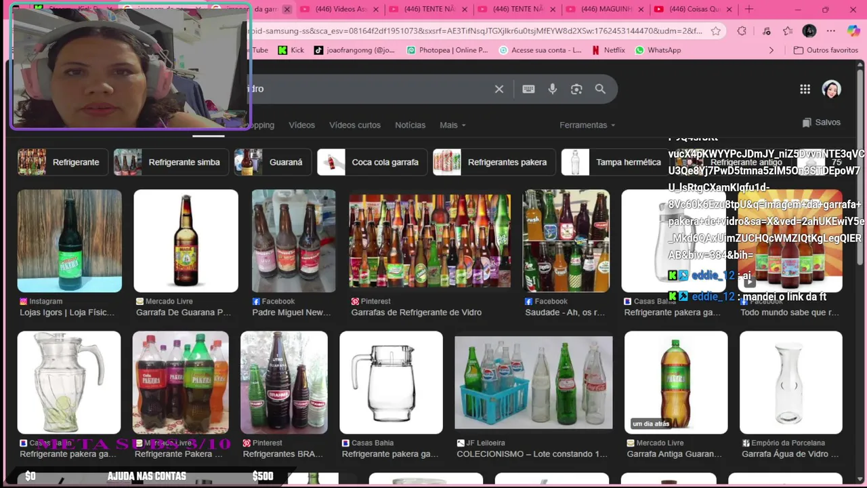Open the on-screen keyboard input tool
The image size is (867, 488).
528,89
